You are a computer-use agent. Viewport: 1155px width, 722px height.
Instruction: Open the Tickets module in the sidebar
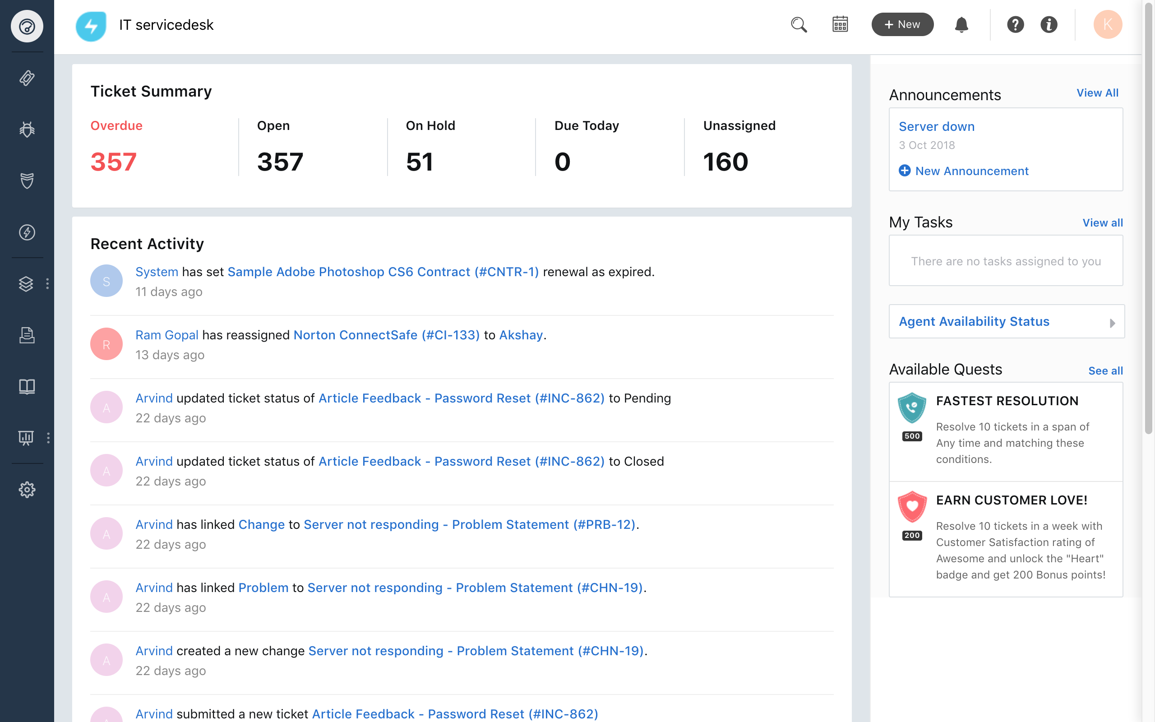click(x=27, y=78)
